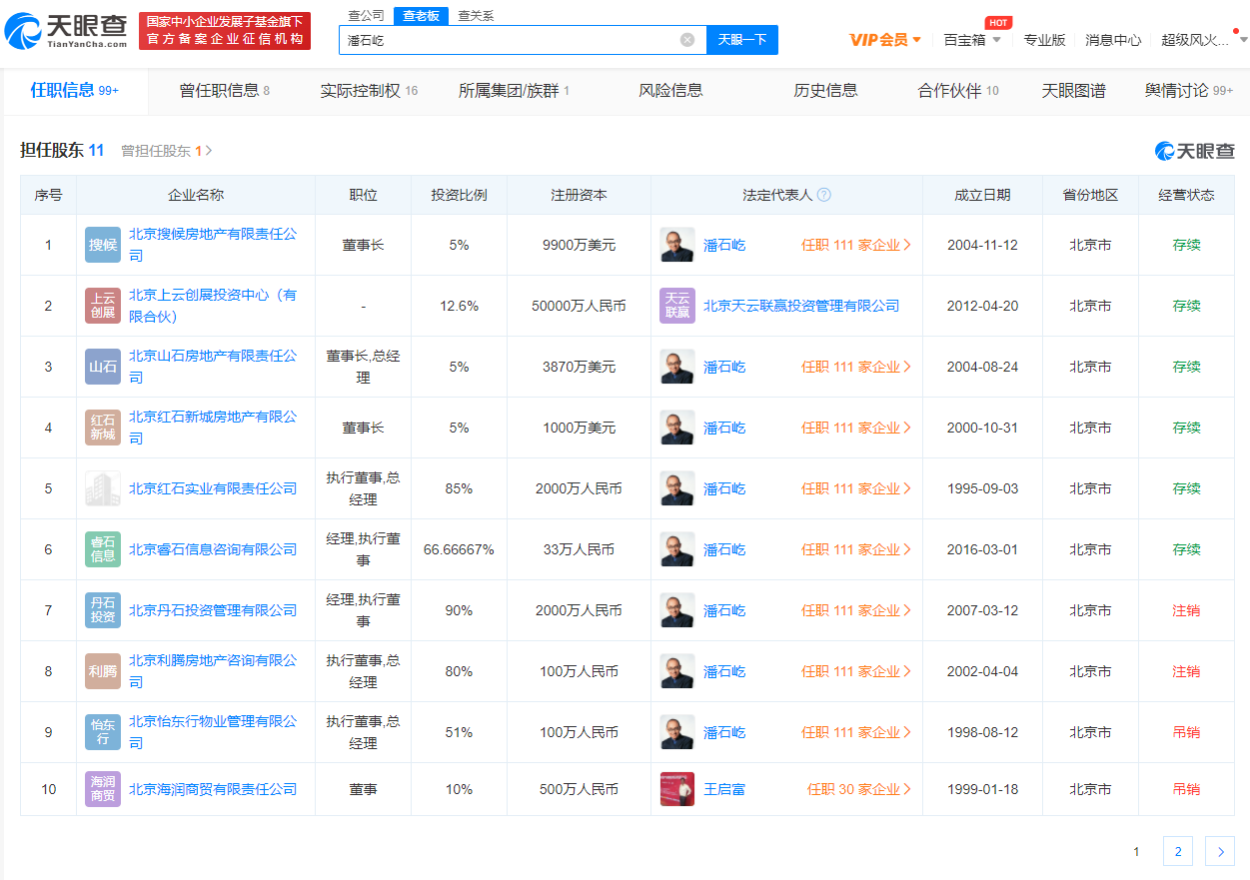This screenshot has height=880, width=1250.
Task: Open the 风险信息 tab
Action: [670, 91]
